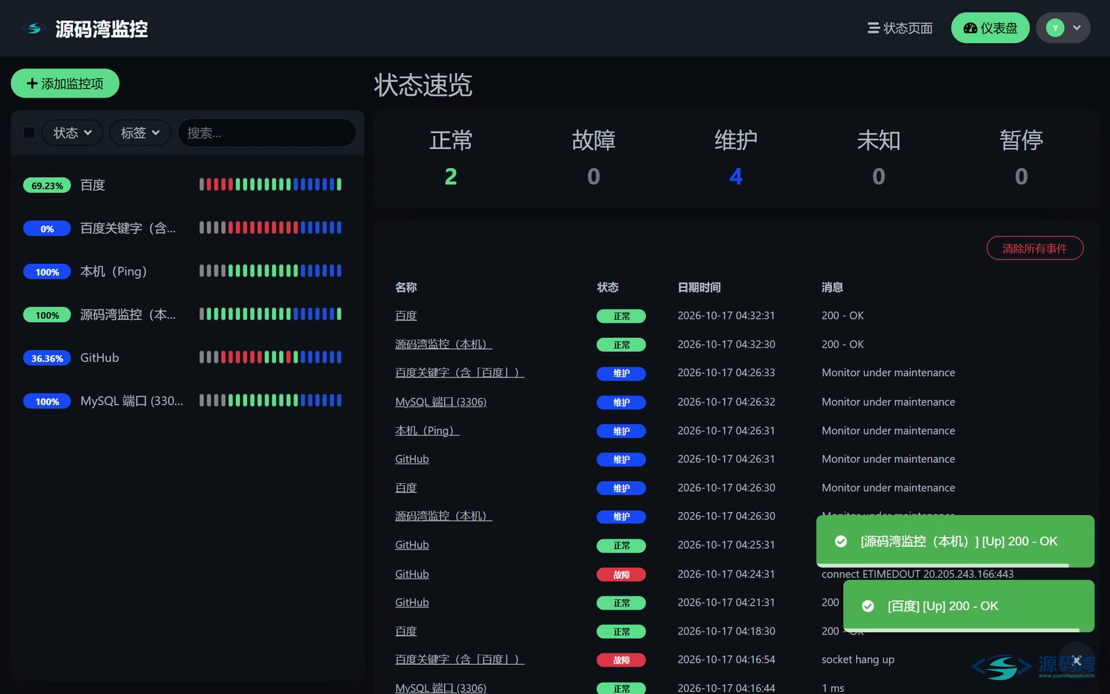Select the 百度关键字 monitor in the sidebar list

(x=187, y=228)
